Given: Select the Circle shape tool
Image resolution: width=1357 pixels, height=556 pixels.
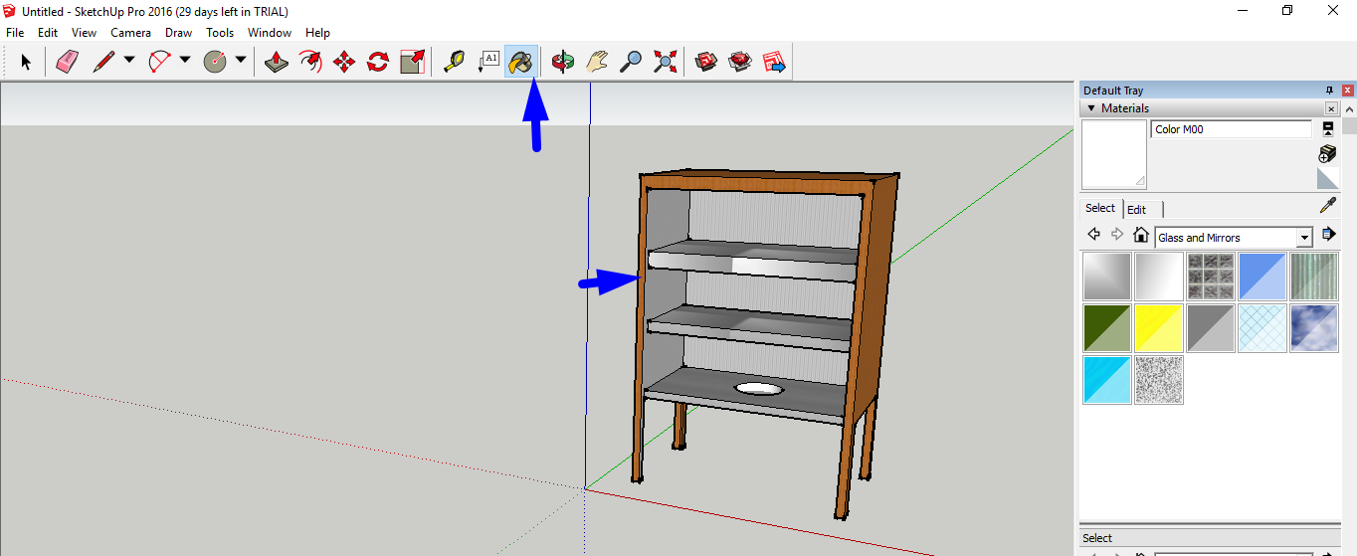Looking at the screenshot, I should click(x=215, y=62).
